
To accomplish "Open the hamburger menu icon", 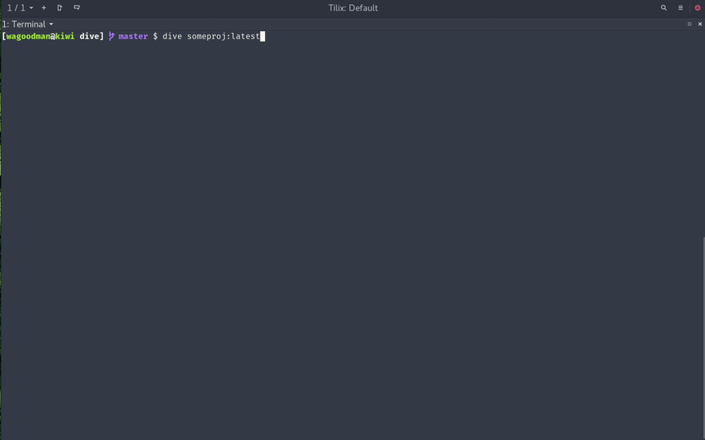I will click(x=680, y=8).
